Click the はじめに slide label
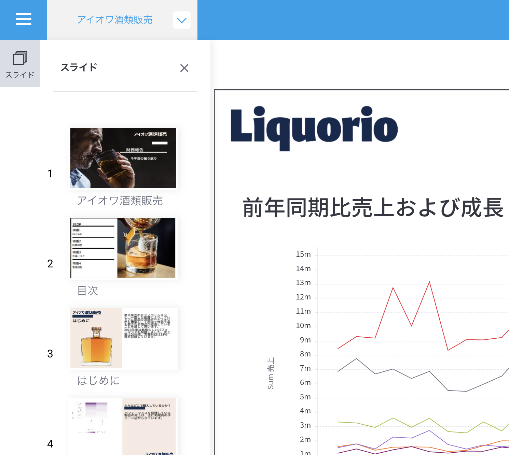 [98, 380]
